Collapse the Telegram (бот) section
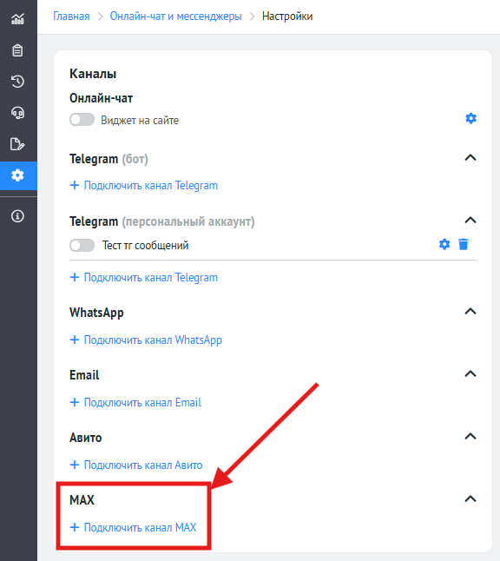The width and height of the screenshot is (500, 561). [x=470, y=157]
